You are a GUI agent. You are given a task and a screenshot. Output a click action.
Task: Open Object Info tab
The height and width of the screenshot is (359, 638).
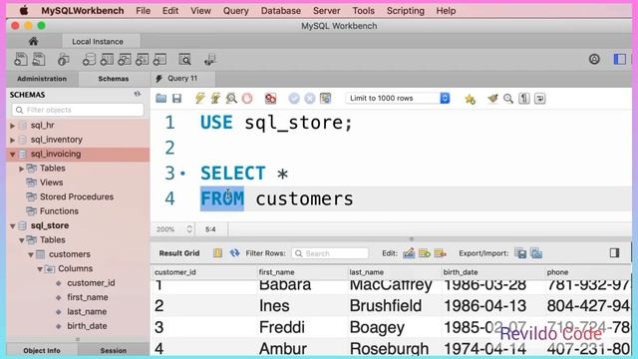pos(42,350)
